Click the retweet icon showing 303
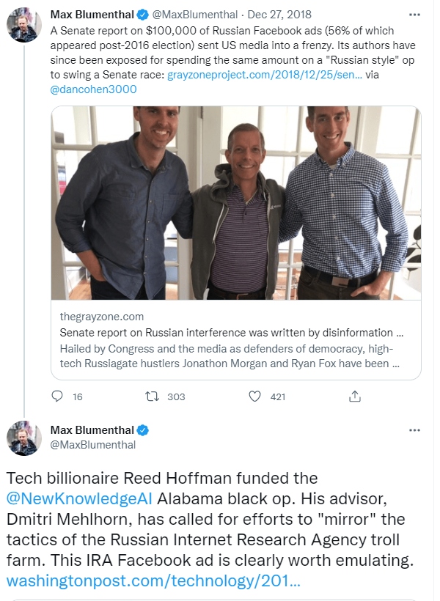 tap(154, 397)
